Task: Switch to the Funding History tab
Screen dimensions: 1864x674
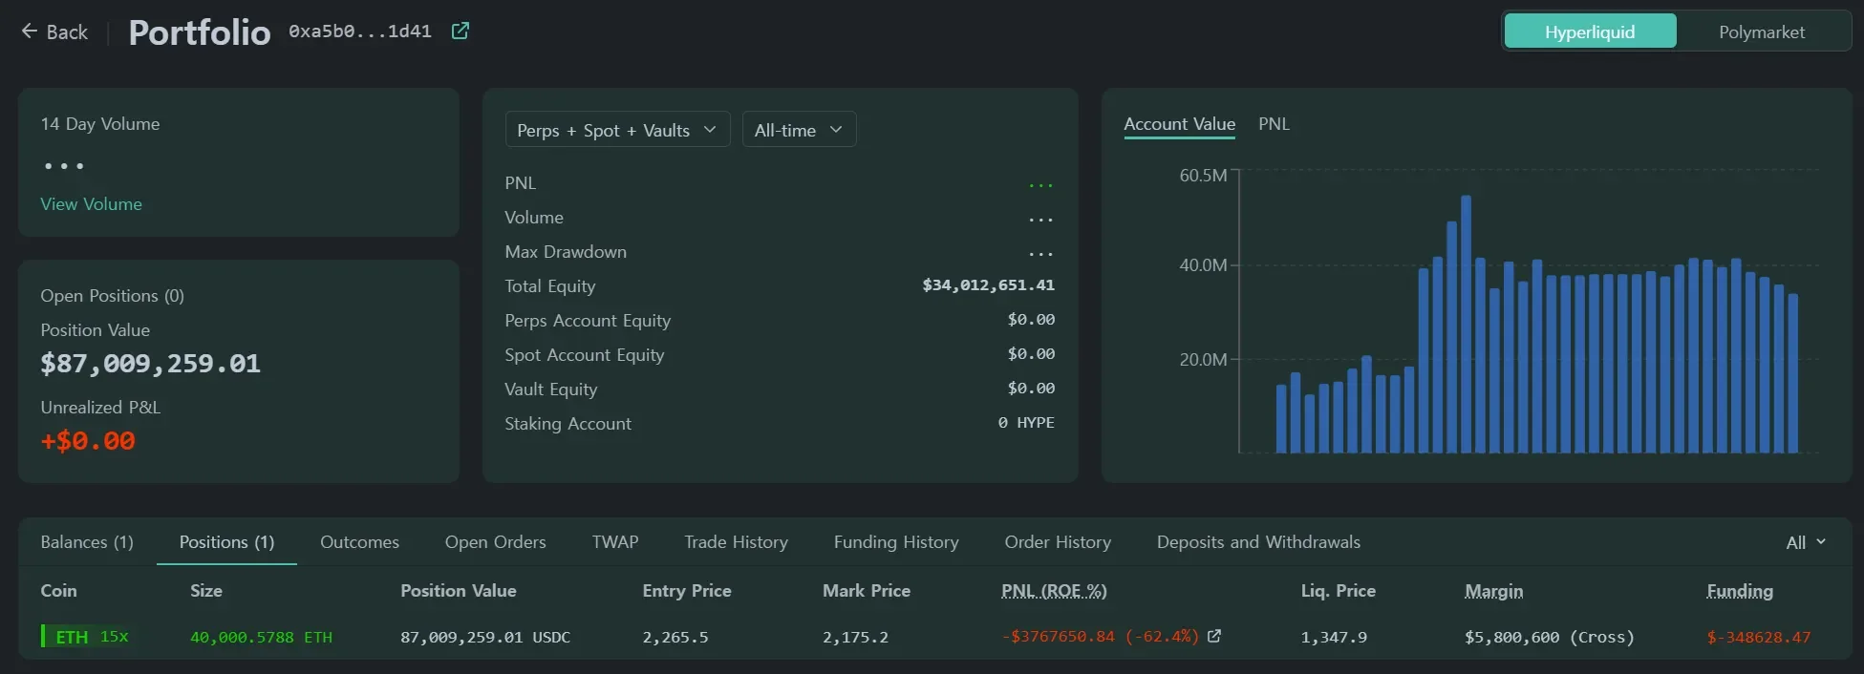Action: (896, 542)
